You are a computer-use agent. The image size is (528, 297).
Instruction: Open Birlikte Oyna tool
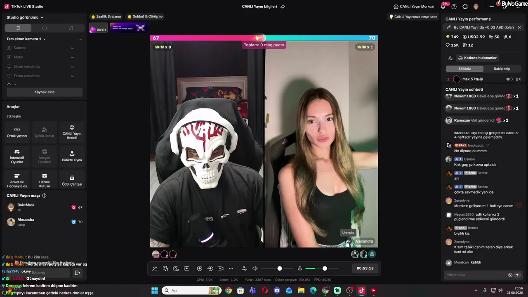(72, 156)
